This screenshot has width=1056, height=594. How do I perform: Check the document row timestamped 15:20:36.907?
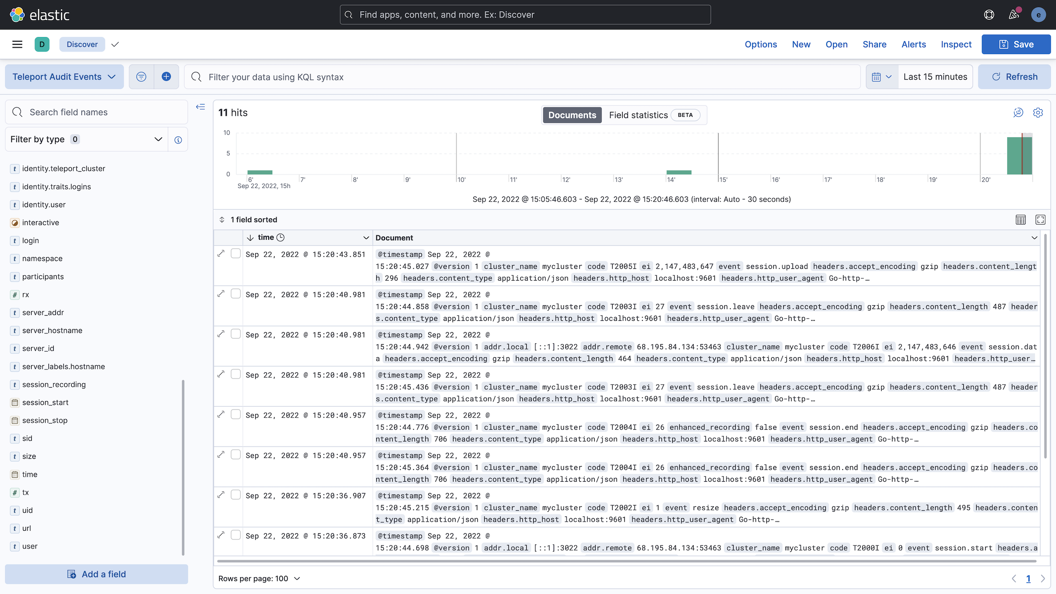[236, 495]
